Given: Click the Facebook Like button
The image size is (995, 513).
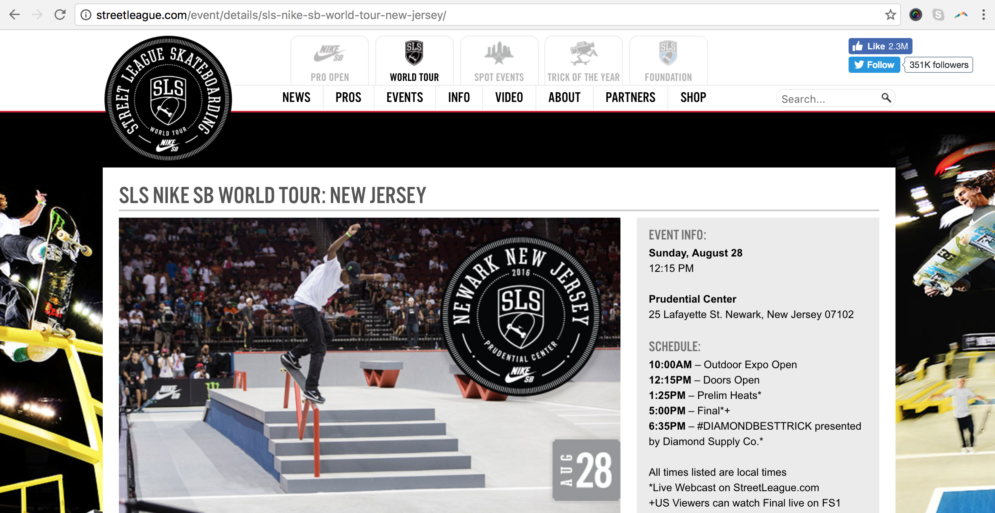Looking at the screenshot, I should point(880,46).
